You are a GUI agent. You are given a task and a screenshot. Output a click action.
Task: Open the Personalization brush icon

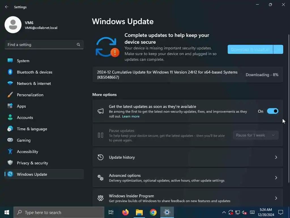coord(10,95)
